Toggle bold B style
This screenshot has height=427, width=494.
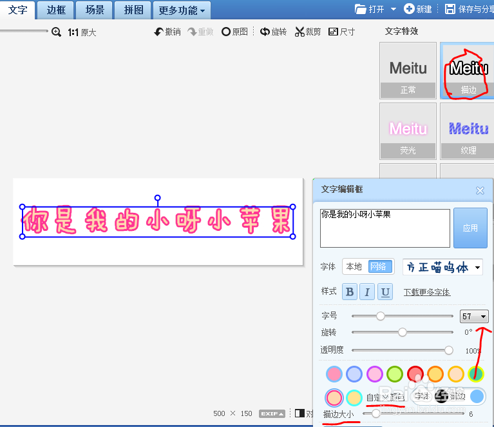(x=350, y=292)
